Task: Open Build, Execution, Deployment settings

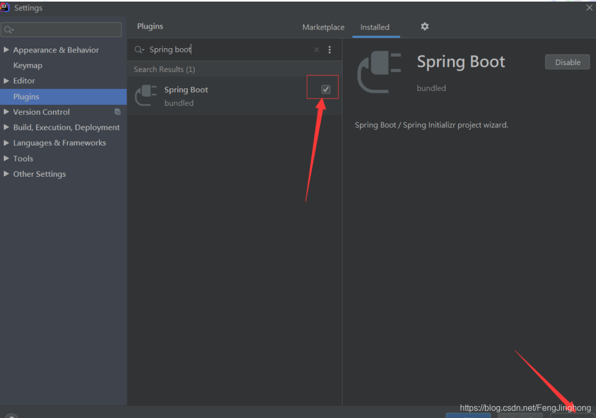Action: pyautogui.click(x=67, y=128)
